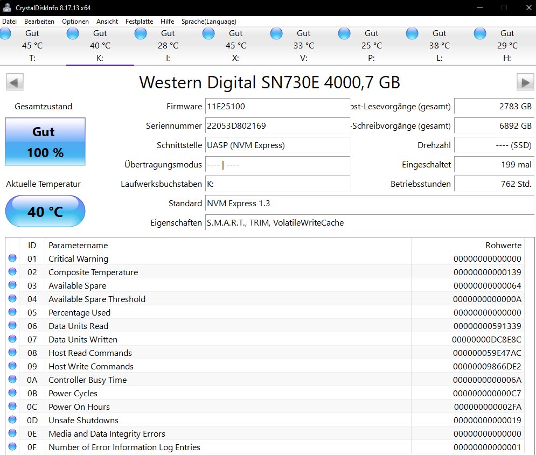Screen dimensions: 536x455
Task: Open the Sprache(Language) menu
Action: pyautogui.click(x=209, y=22)
